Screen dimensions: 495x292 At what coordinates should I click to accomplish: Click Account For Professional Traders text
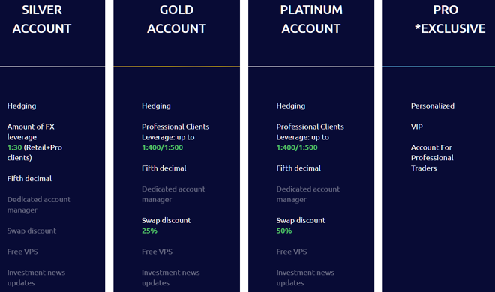[432, 158]
